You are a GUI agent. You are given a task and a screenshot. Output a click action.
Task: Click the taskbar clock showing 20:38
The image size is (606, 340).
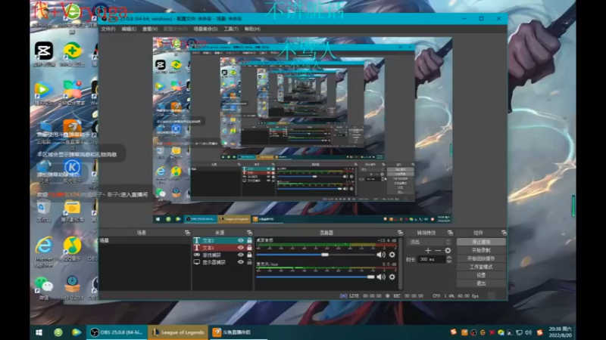(561, 332)
